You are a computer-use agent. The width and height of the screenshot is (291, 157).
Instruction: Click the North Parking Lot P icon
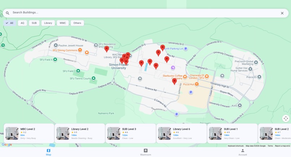[x=186, y=48]
